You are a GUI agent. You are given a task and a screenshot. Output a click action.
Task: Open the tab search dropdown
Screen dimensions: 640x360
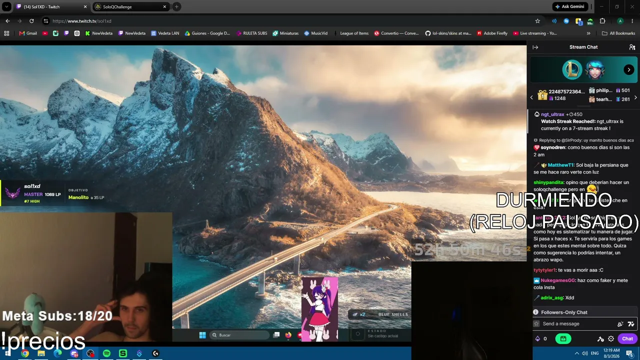click(x=6, y=7)
